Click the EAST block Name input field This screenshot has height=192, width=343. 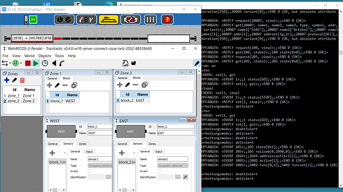tap(175, 133)
